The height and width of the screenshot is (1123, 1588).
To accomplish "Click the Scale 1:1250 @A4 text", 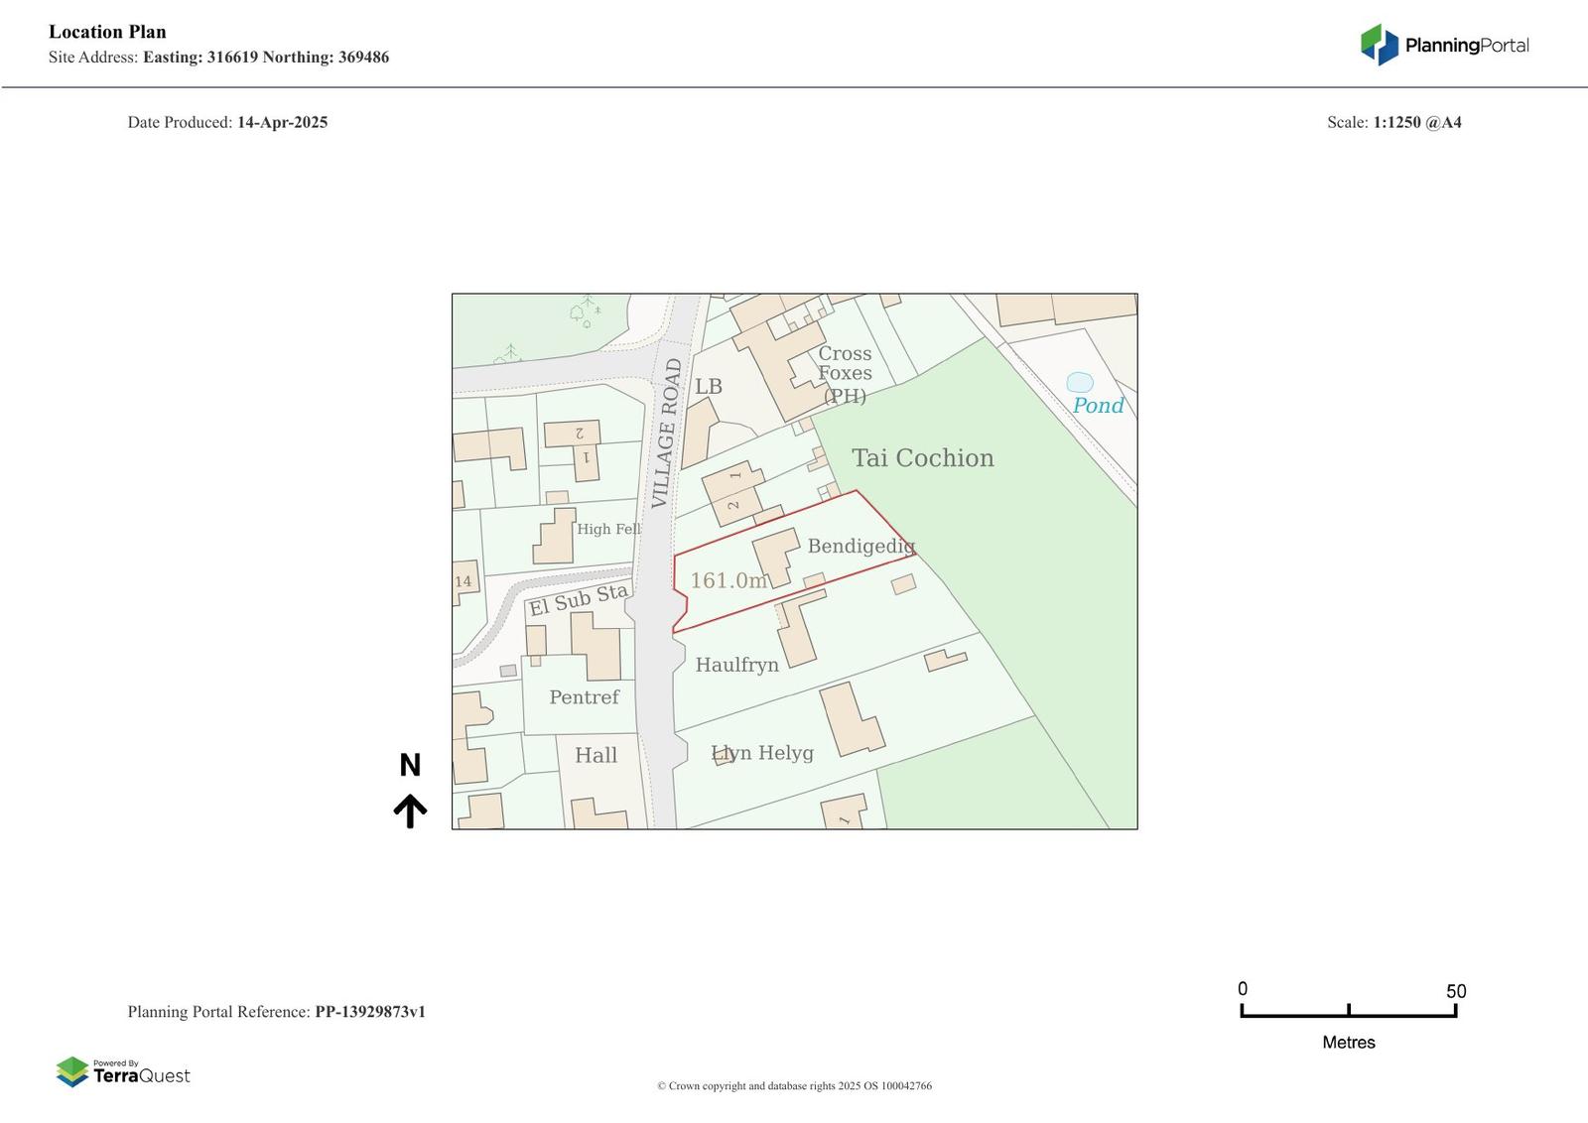I will coord(1393,122).
